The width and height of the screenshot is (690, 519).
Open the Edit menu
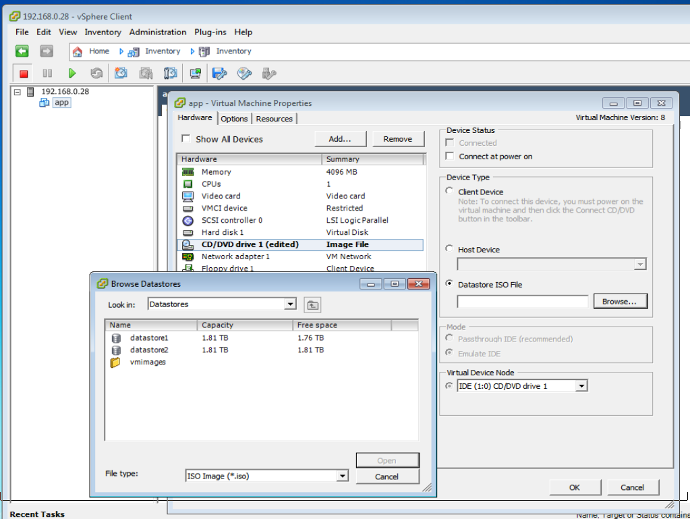(x=44, y=32)
